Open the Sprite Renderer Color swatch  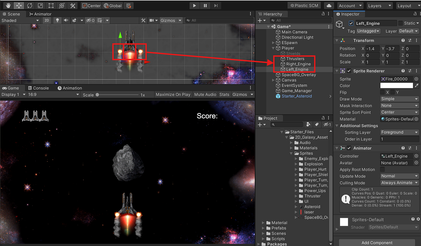397,86
